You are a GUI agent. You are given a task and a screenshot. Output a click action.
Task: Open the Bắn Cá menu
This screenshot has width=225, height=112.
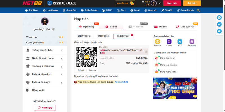click(166, 10)
